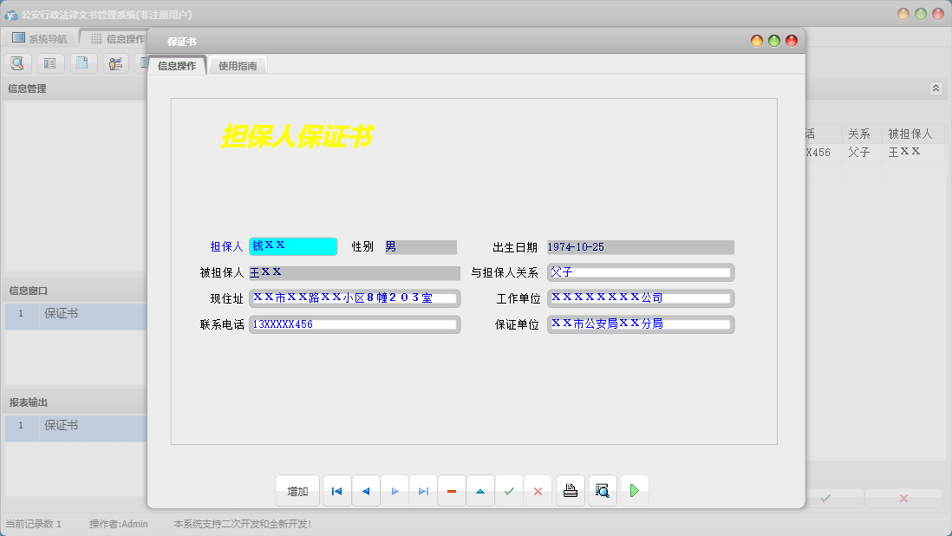Click the green play arrow icon
Viewport: 952px width, 536px height.
634,491
